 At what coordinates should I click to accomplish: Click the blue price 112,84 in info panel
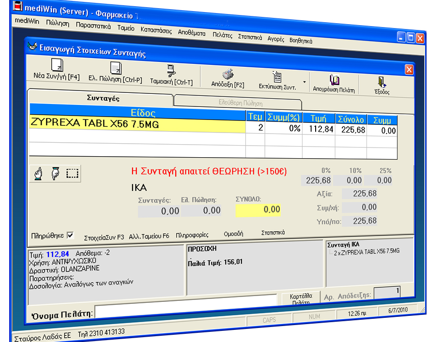coord(58,254)
